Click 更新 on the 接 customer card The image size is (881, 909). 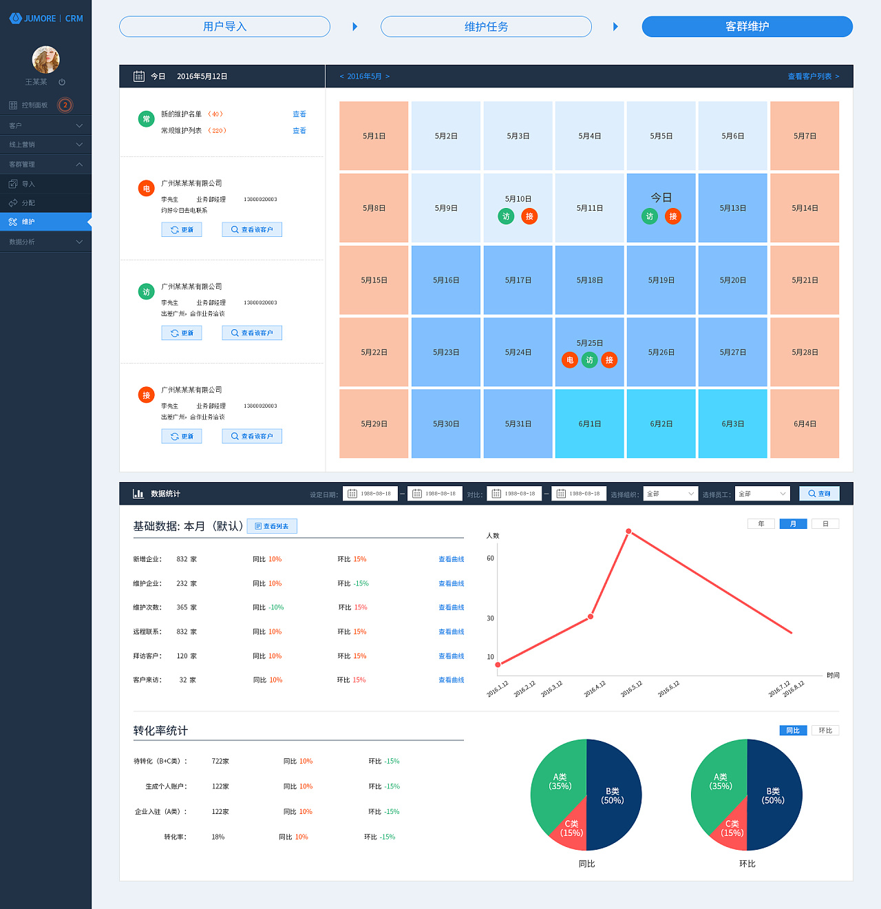(x=182, y=437)
